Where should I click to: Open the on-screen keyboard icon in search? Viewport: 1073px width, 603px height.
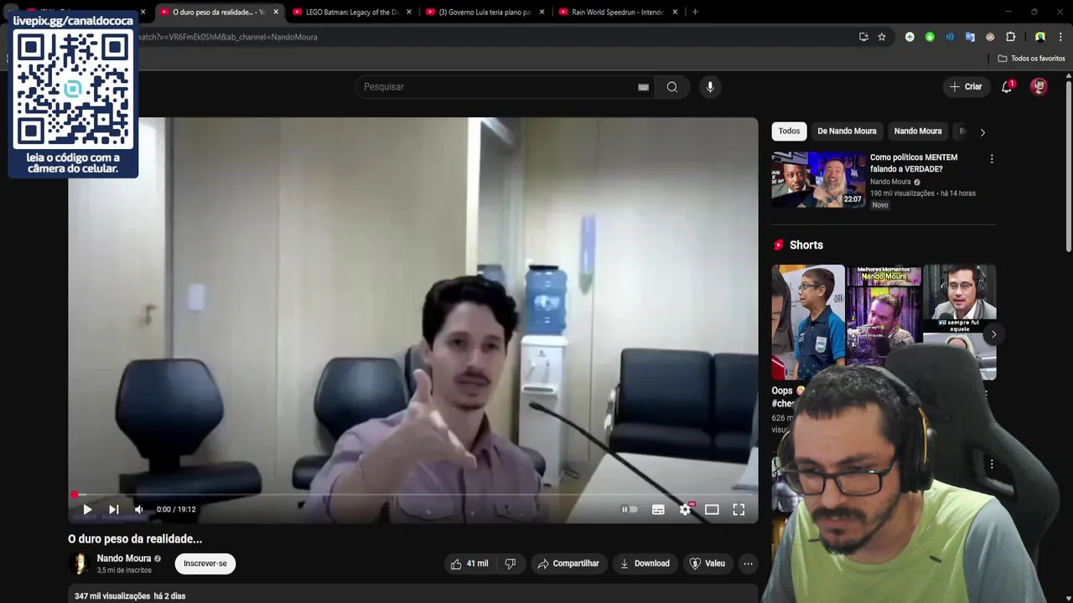coord(643,87)
